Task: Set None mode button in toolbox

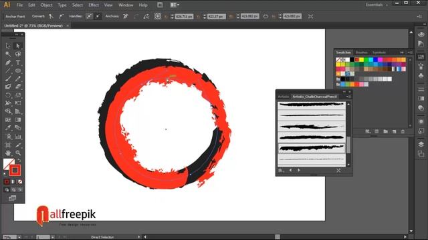Action: click(x=19, y=181)
